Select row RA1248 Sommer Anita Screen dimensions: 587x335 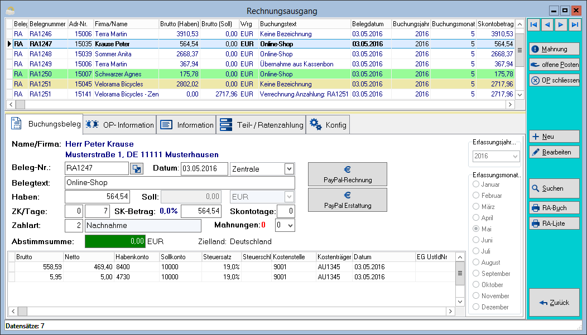[260, 54]
